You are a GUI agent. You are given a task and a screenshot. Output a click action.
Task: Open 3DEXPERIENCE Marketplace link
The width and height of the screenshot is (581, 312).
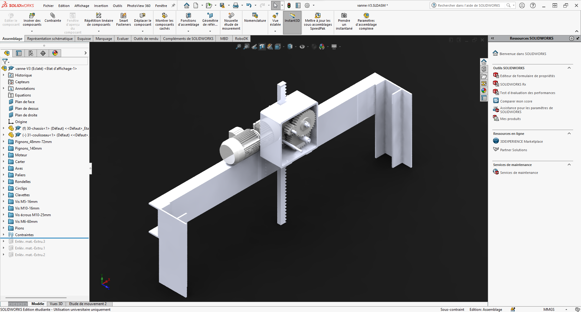click(x=521, y=141)
